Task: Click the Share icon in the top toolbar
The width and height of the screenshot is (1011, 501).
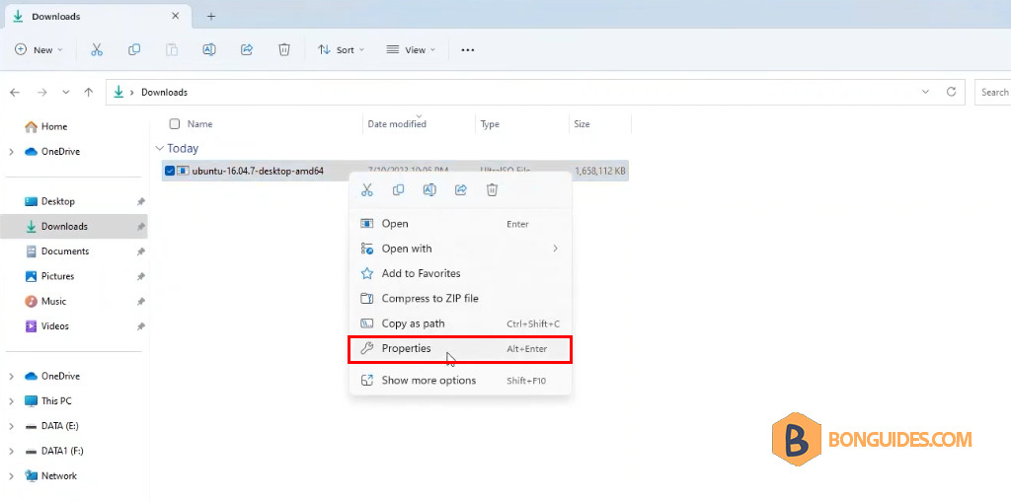Action: [x=246, y=49]
